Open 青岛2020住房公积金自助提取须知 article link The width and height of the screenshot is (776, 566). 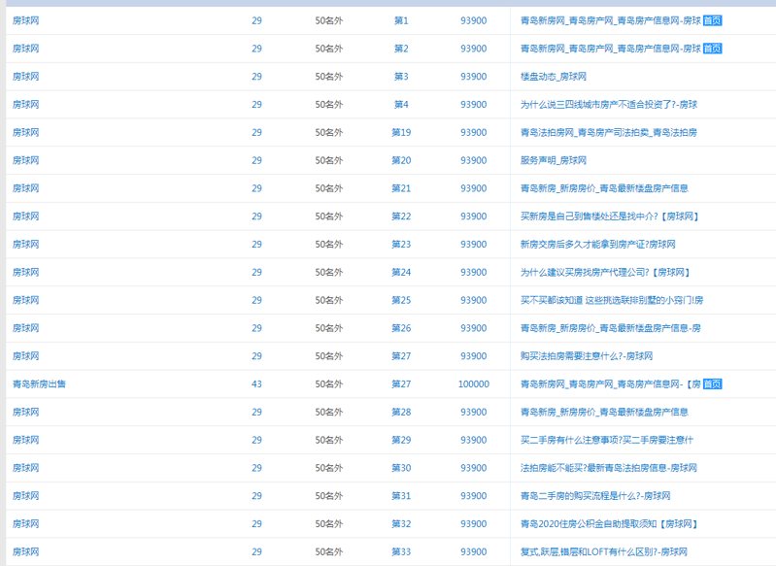tap(609, 524)
